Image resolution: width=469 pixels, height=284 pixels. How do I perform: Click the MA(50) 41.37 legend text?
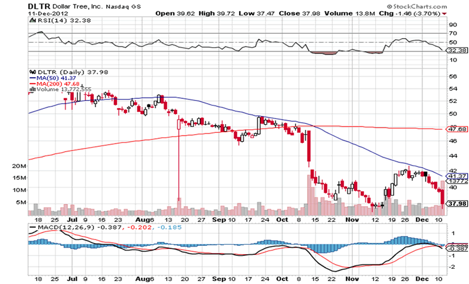point(56,78)
